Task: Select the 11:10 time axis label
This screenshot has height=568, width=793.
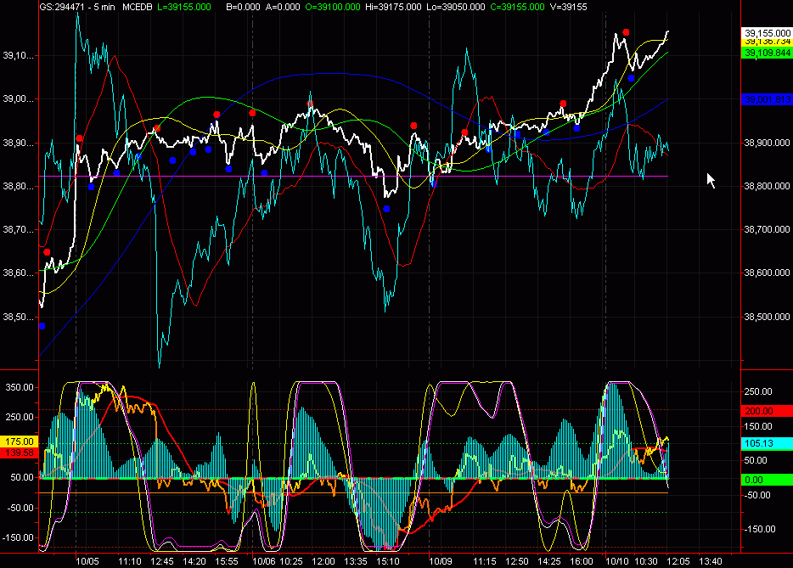Action: (129, 561)
